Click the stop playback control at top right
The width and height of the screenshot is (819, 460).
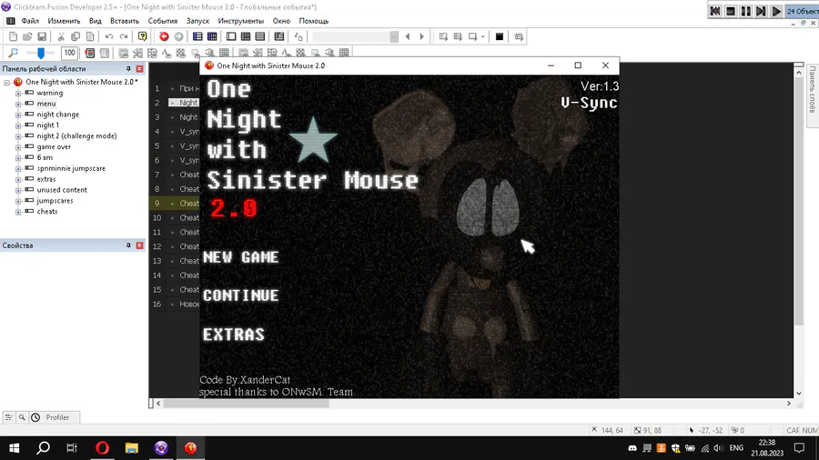pyautogui.click(x=731, y=11)
